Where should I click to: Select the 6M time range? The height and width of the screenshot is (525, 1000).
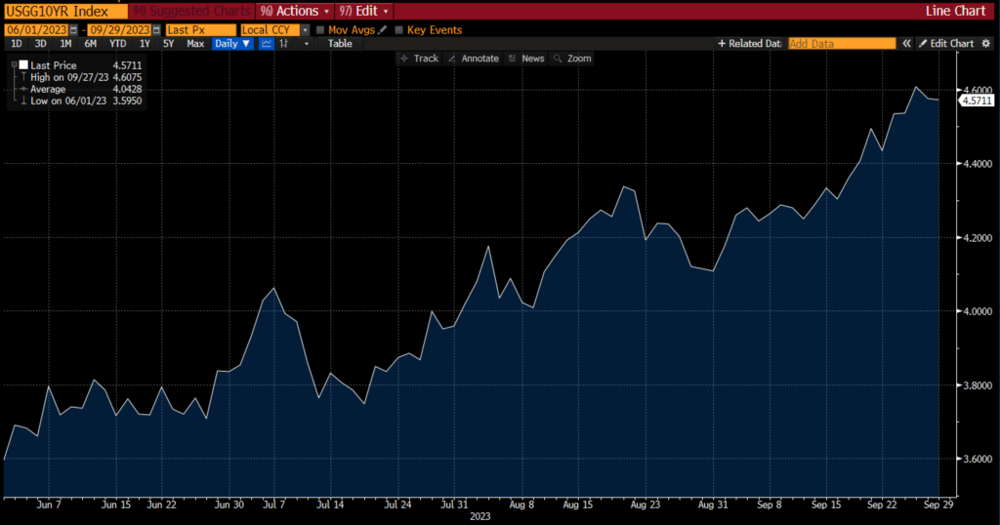[90, 44]
